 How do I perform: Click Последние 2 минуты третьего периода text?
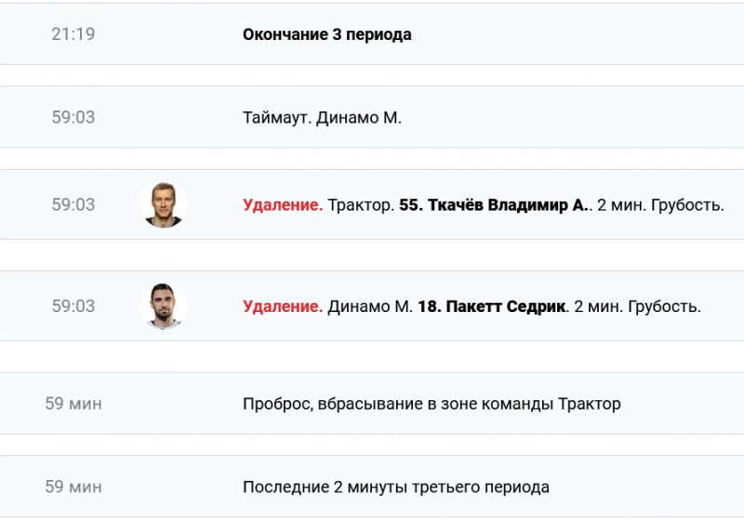396,487
